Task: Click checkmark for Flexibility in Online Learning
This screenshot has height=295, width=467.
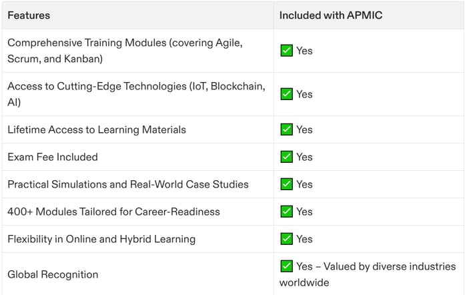Action: [286, 239]
